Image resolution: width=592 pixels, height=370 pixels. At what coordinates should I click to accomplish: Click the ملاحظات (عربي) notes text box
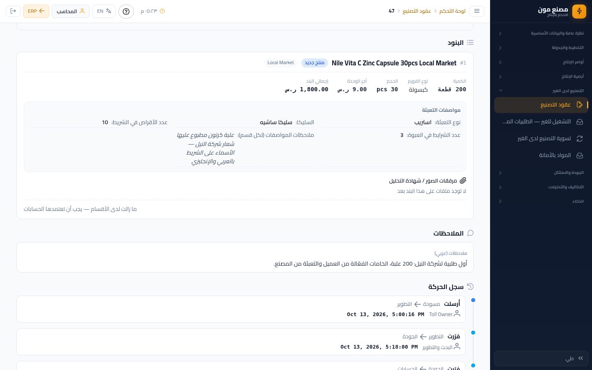coord(245,257)
